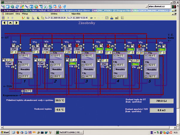
Task: Open the Schéma menu
Action: (54, 14)
